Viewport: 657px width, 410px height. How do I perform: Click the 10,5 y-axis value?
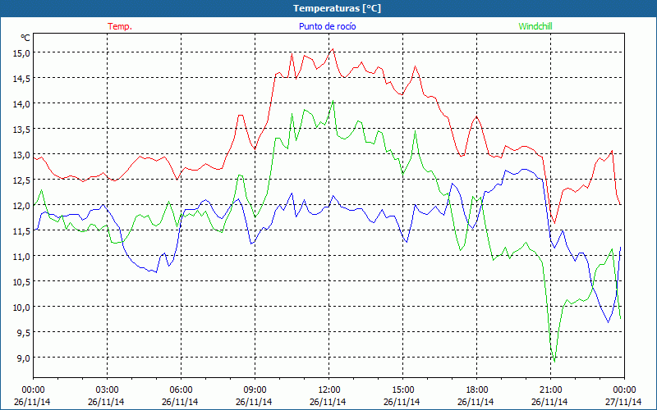[x=21, y=281]
